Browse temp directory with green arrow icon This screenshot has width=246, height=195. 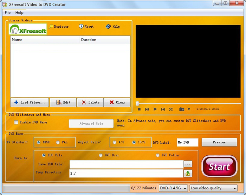188,173
